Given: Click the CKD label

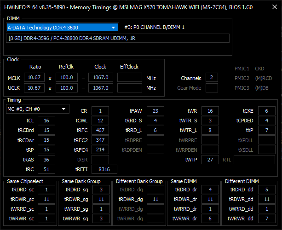Looking at the screenshot, I should click(x=259, y=69).
